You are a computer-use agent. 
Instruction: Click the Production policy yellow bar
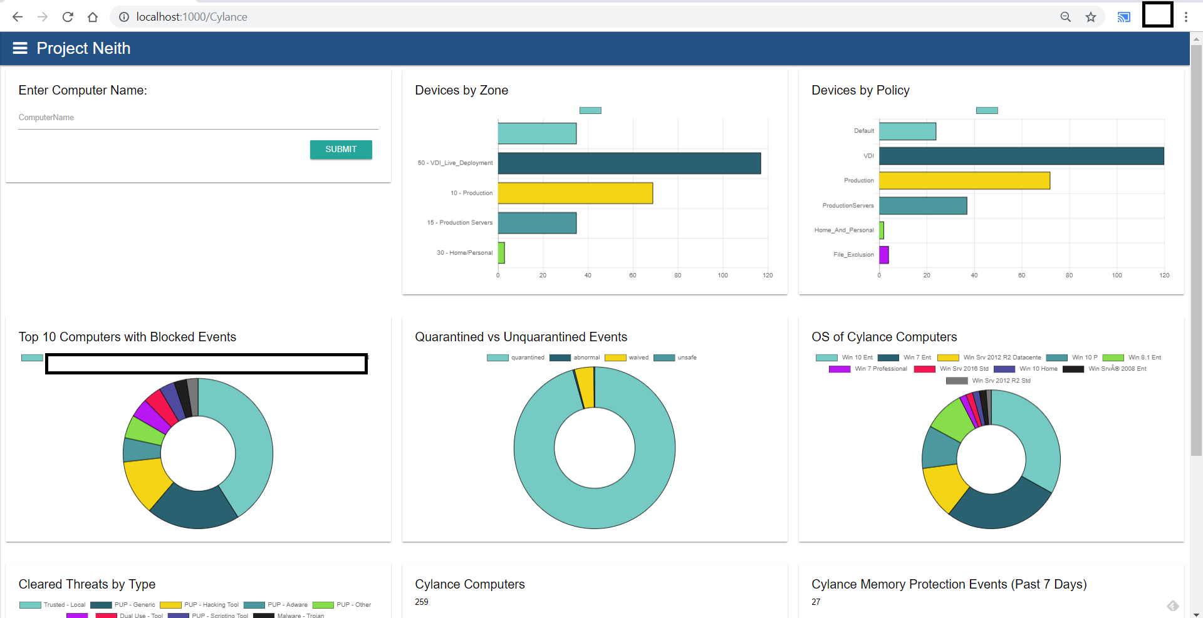click(964, 180)
